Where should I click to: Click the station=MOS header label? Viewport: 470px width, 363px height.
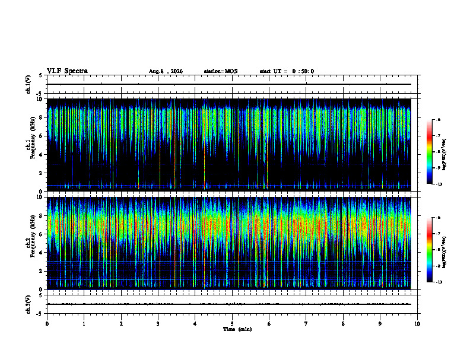[221, 71]
